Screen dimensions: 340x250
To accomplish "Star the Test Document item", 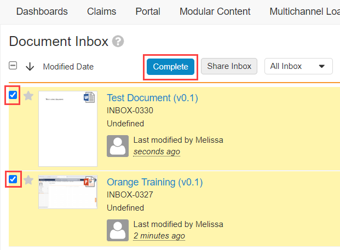I will pyautogui.click(x=28, y=96).
